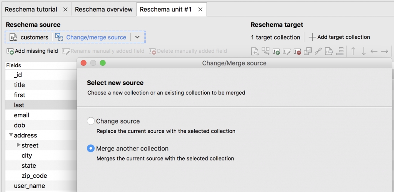394x192 pixels.
Task: Select the Change source radio button
Action: [91, 121]
